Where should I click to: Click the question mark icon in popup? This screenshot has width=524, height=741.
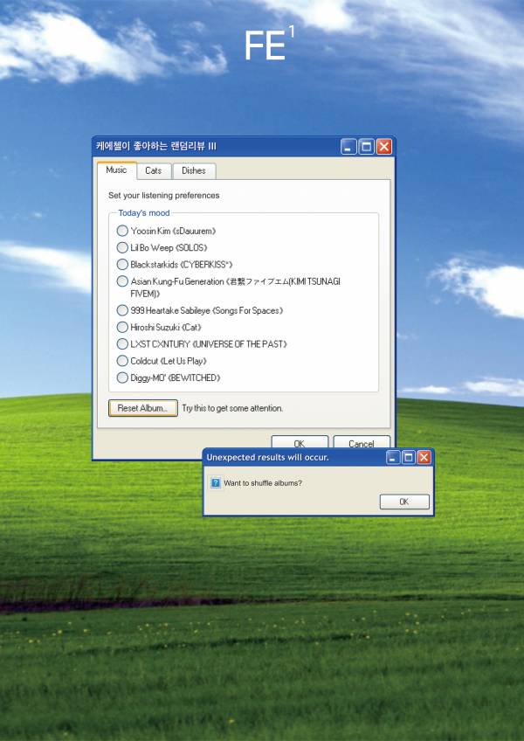click(216, 483)
